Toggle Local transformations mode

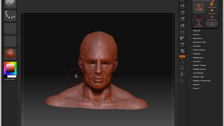tap(182, 26)
